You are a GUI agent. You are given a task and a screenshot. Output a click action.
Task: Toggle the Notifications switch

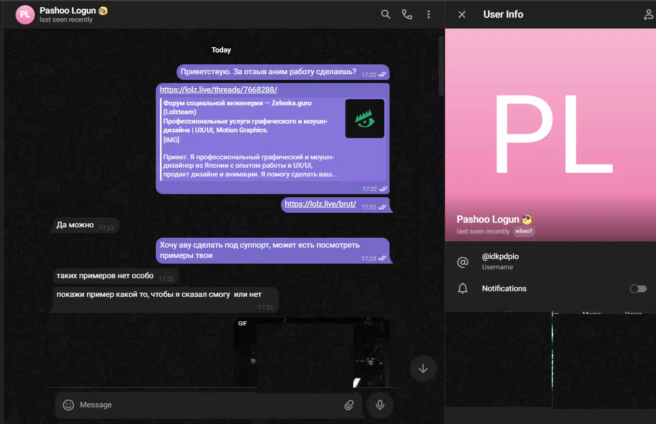[x=638, y=289]
